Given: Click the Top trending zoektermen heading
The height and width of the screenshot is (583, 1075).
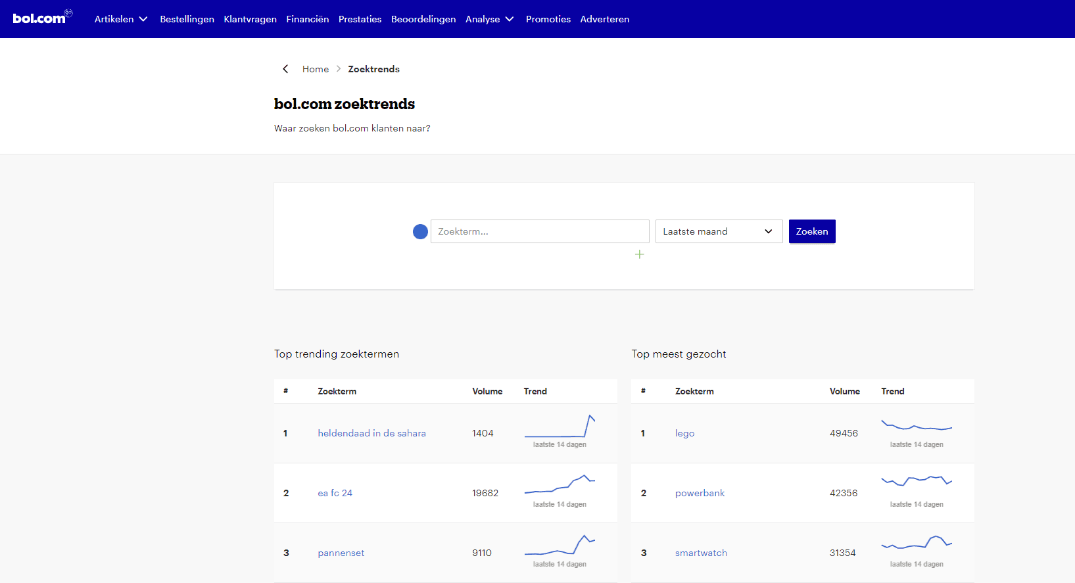Looking at the screenshot, I should [x=337, y=354].
